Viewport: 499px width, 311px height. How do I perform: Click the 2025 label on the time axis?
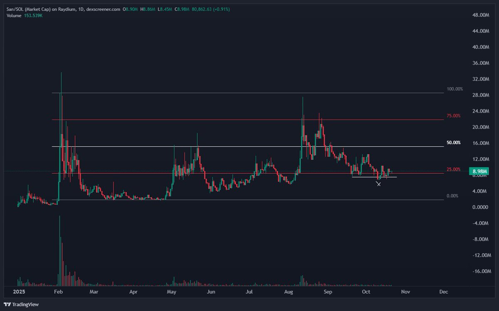tap(20, 292)
